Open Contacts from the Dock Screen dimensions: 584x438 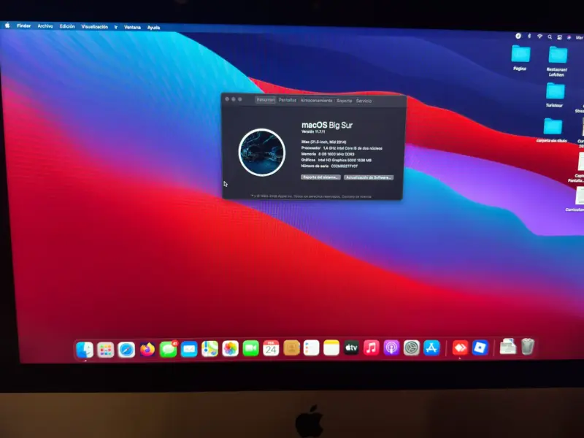[x=291, y=348]
